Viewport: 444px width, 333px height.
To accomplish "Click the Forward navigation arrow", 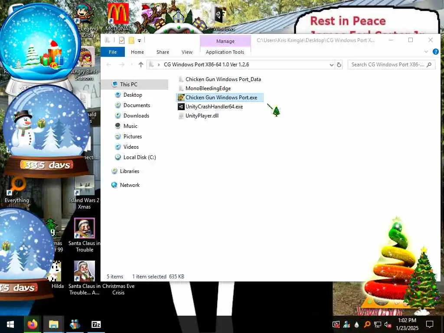I will [x=122, y=65].
